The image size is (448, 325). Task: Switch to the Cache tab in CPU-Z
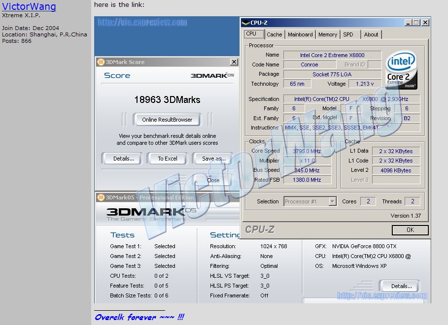pyautogui.click(x=275, y=34)
